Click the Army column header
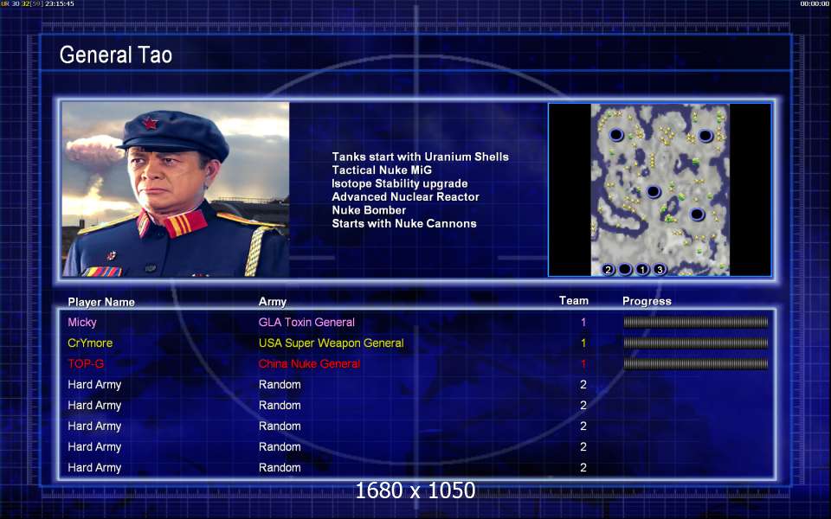Viewport: 831px width, 519px height. coord(273,302)
